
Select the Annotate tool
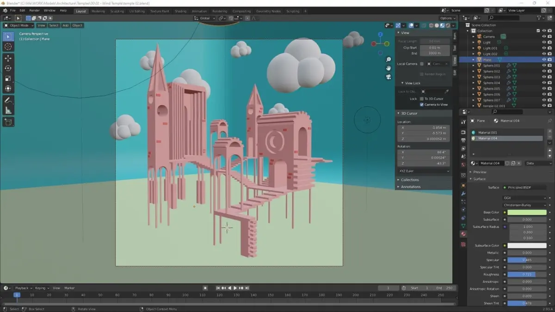(8, 100)
